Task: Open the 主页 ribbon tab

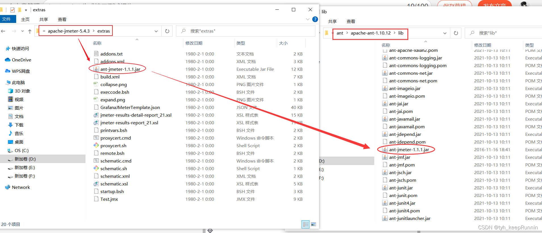Action: point(25,19)
